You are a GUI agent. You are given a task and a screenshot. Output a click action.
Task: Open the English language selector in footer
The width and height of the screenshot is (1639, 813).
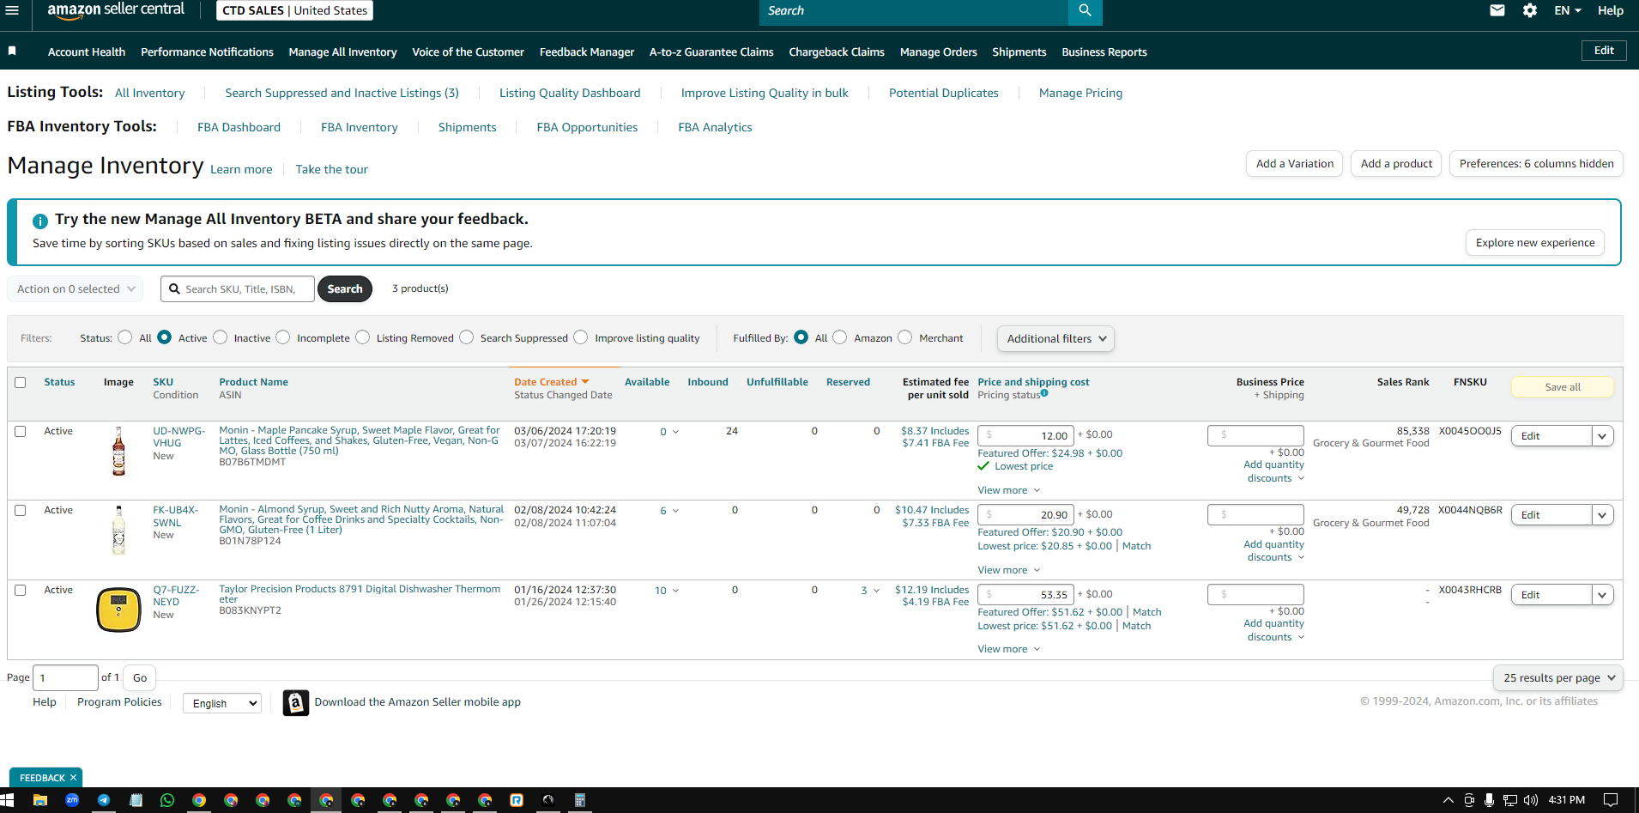[x=222, y=704]
